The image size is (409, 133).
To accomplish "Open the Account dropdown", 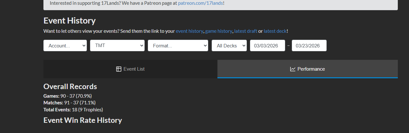I will pos(65,45).
